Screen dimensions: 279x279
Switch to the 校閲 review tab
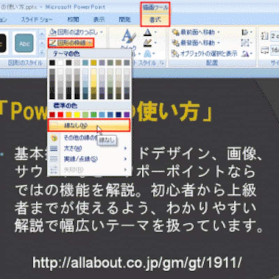73,20
